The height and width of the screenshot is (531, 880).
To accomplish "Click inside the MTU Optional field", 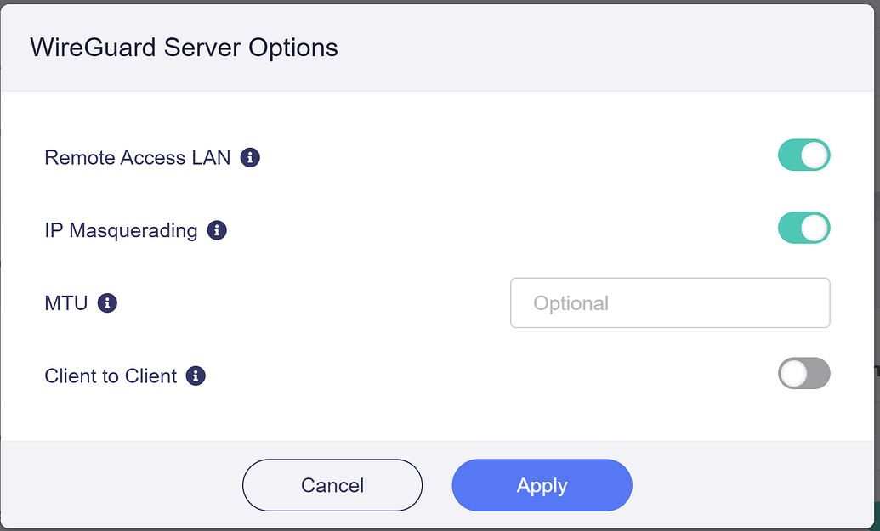I will (669, 302).
